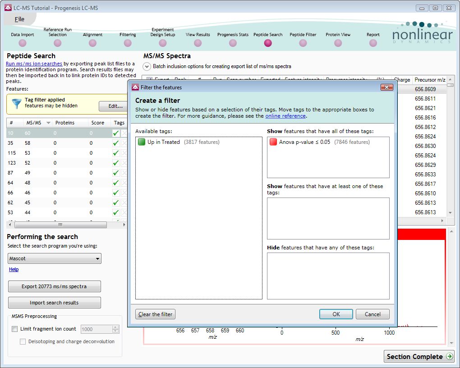Click the Section Complete button
Viewport: 460px width, 368px height.
coord(419,357)
